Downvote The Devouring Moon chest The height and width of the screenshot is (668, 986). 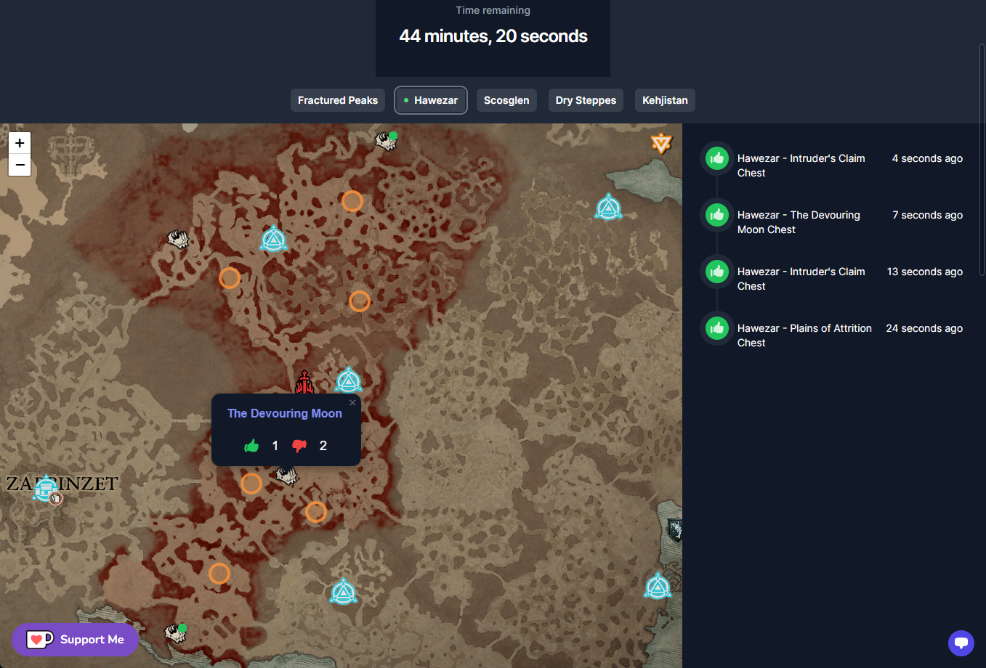point(299,446)
